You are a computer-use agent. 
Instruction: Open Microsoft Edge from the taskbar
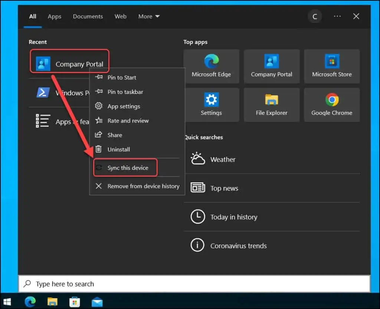tap(30, 302)
